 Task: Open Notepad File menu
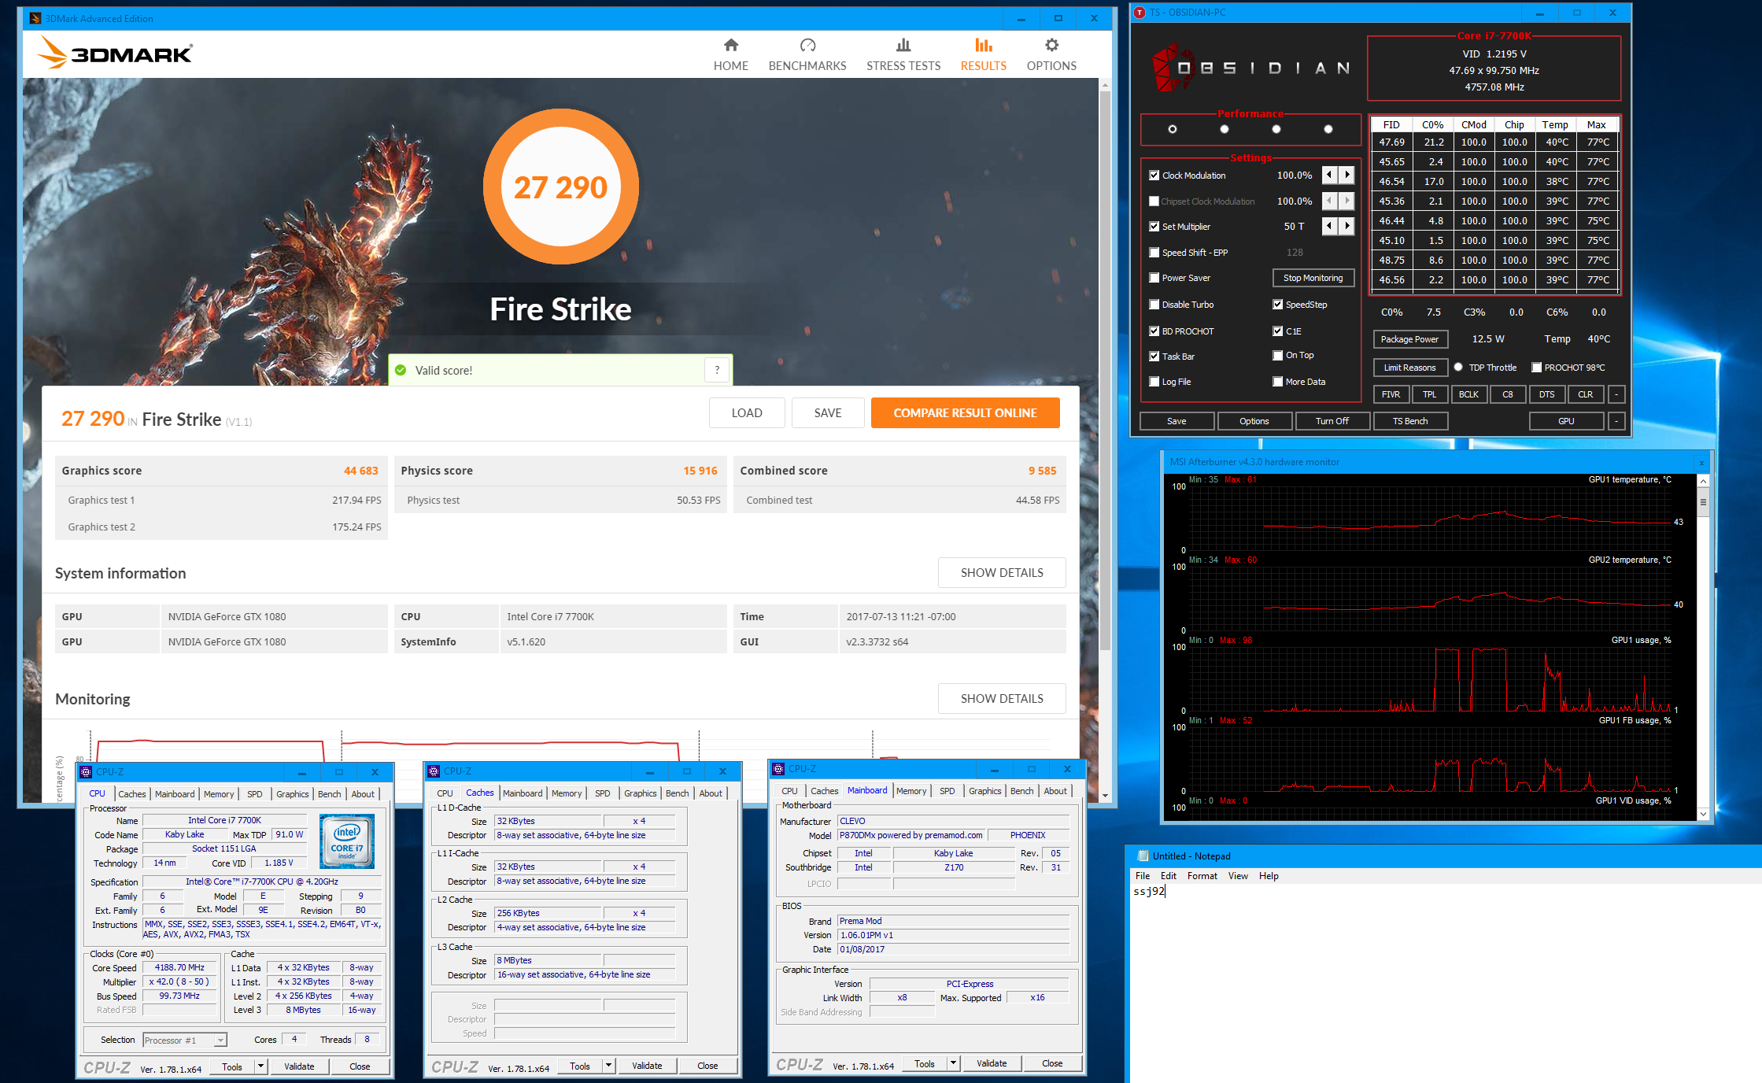(1143, 876)
